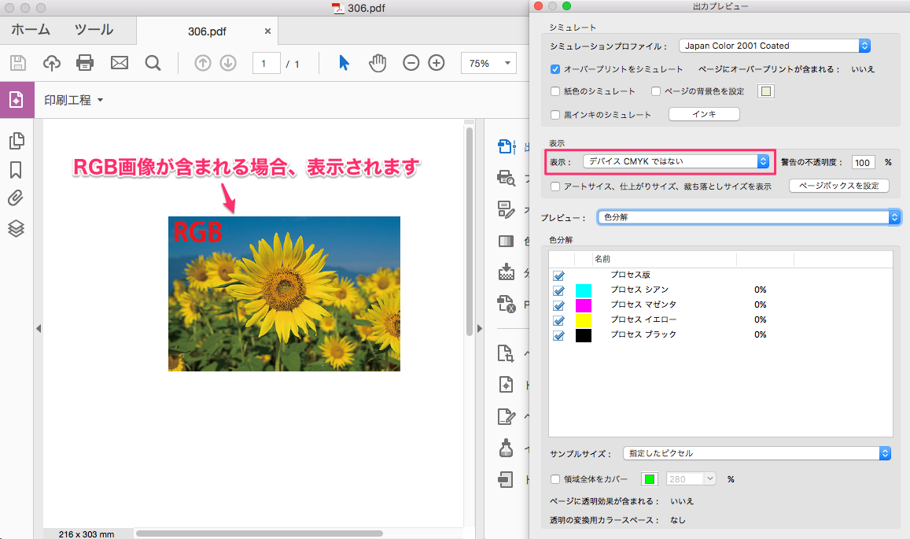Open page thumbnails sidebar panel
The height and width of the screenshot is (539, 910).
[x=17, y=141]
